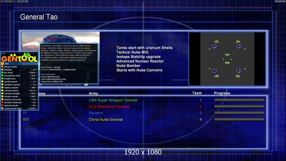Screen dimensions: 286x161
Task: Click the 00:00:00 timer readout
Action: click(280, 1)
